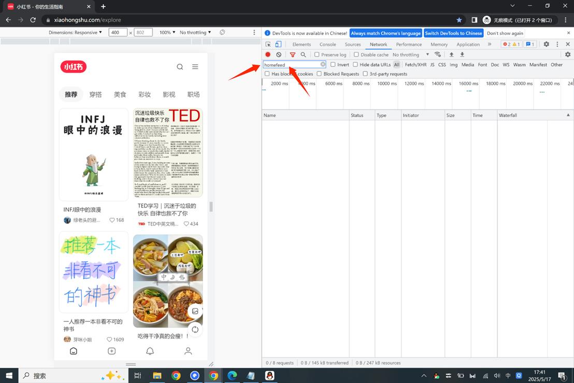Image resolution: width=574 pixels, height=383 pixels.
Task: Reload the browser page
Action: [33, 20]
